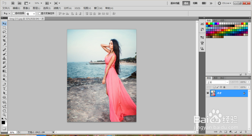Open the layer blend mode dropdown
The width and height of the screenshot is (252, 136).
(x=217, y=82)
